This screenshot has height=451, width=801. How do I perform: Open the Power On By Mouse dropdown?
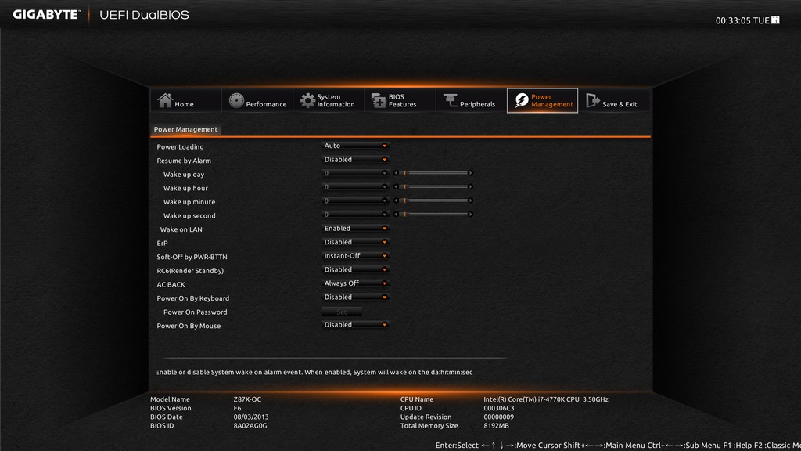[x=356, y=325]
